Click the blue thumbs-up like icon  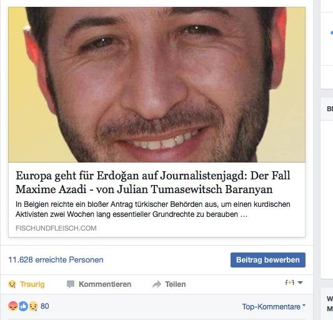coord(23,306)
